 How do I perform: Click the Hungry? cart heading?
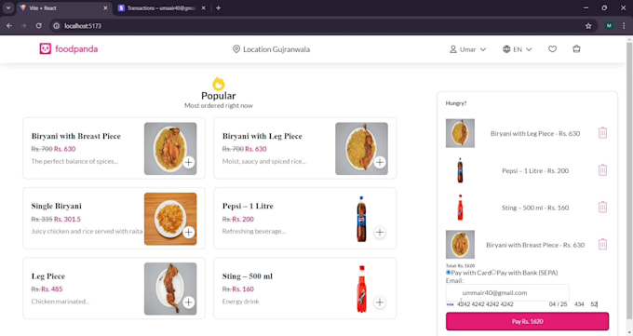tap(456, 103)
